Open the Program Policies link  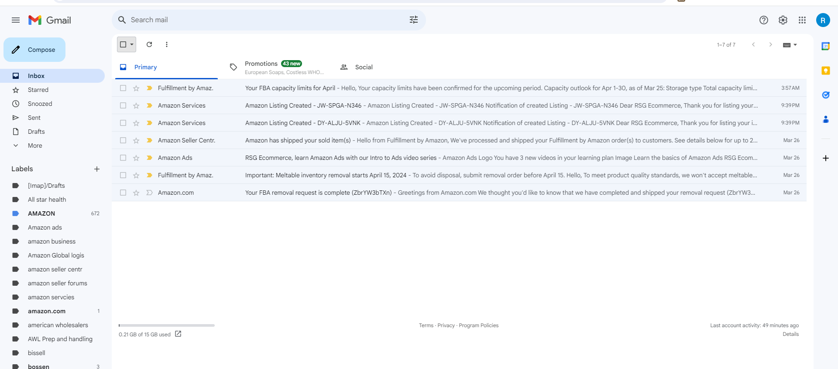[479, 325]
